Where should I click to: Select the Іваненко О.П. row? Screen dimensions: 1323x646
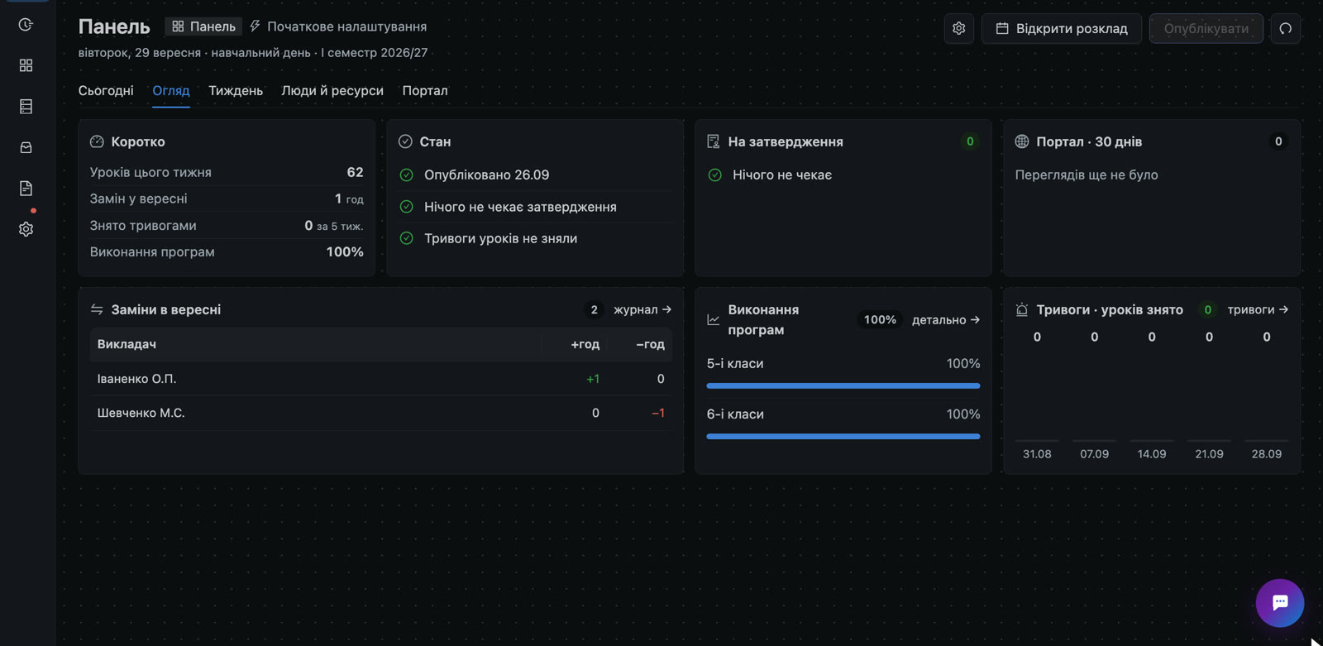coord(381,379)
